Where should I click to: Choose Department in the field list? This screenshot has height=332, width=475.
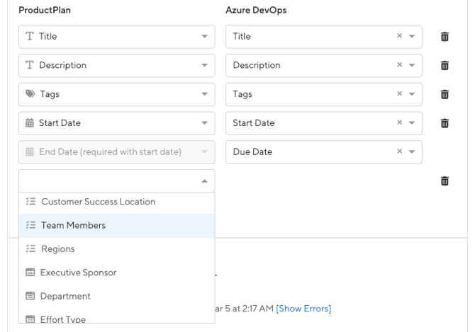coord(65,296)
